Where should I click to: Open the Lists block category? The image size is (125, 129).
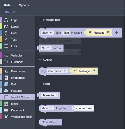click(18, 46)
